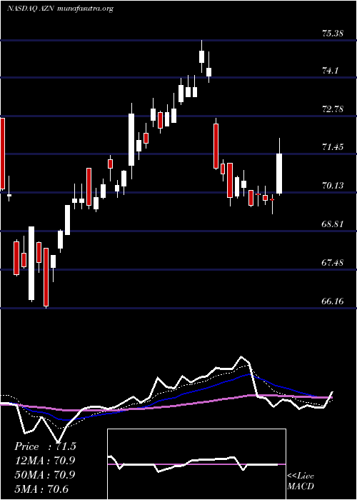
Task: Select the 12MA : 70.9 value
Action: pyautogui.click(x=45, y=461)
